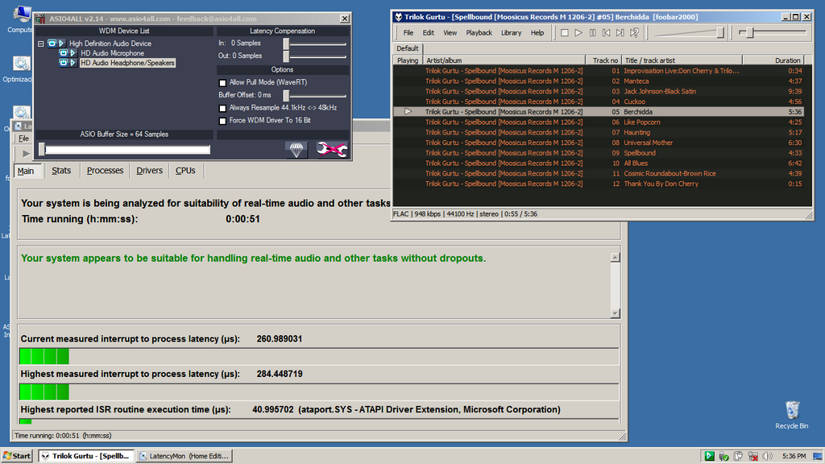The width and height of the screenshot is (825, 464).
Task: Click the show desktop icon beside the clock
Action: (x=817, y=456)
